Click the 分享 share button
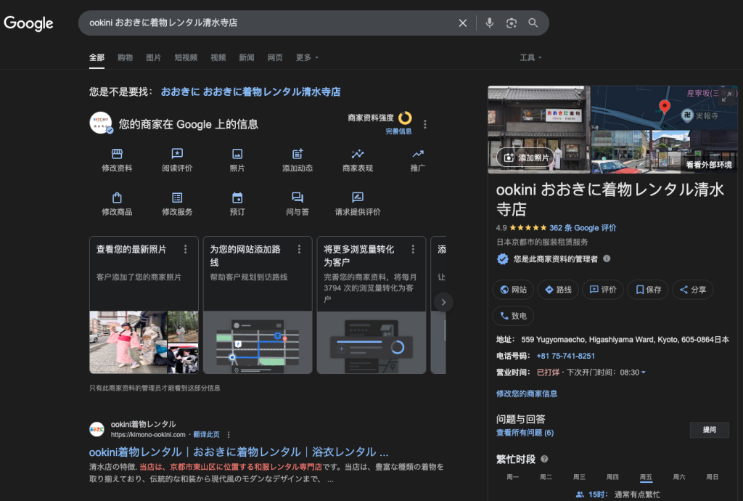 coord(692,290)
